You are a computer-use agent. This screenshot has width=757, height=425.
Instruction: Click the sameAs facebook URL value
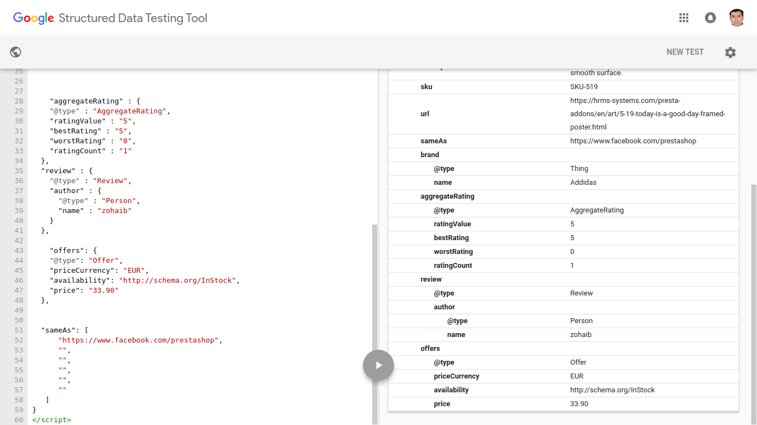(x=633, y=141)
